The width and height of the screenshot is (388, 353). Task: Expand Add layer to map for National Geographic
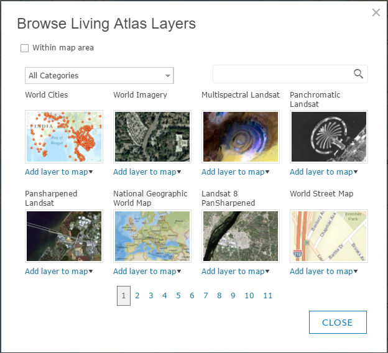pos(147,272)
